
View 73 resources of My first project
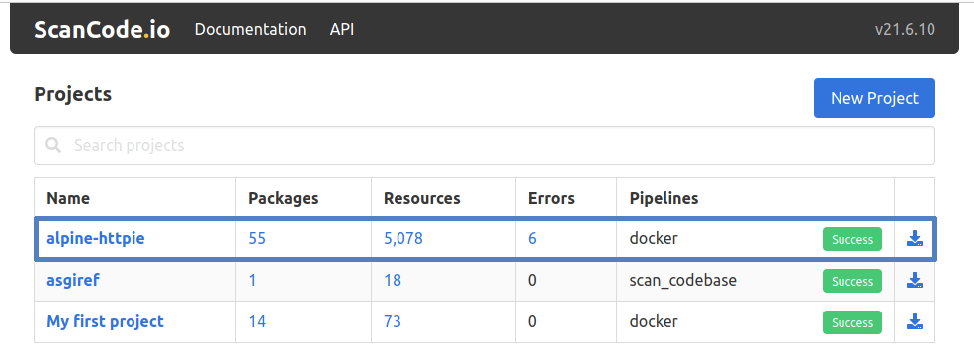click(393, 321)
